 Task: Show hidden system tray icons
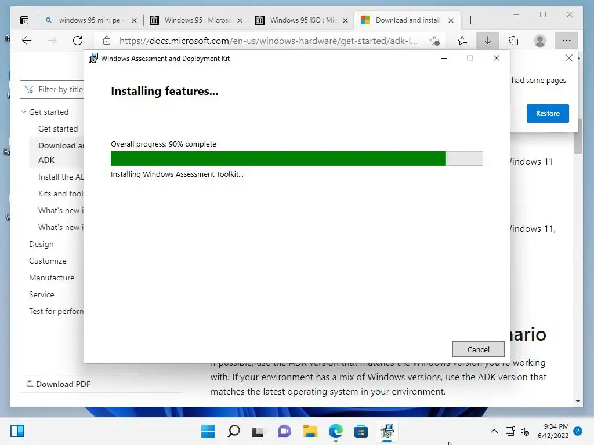pos(494,431)
